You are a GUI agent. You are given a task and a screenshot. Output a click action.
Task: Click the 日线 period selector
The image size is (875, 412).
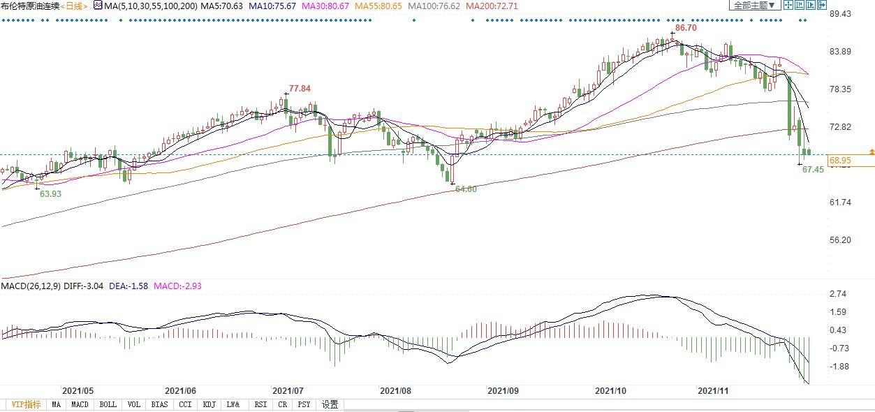click(x=74, y=6)
